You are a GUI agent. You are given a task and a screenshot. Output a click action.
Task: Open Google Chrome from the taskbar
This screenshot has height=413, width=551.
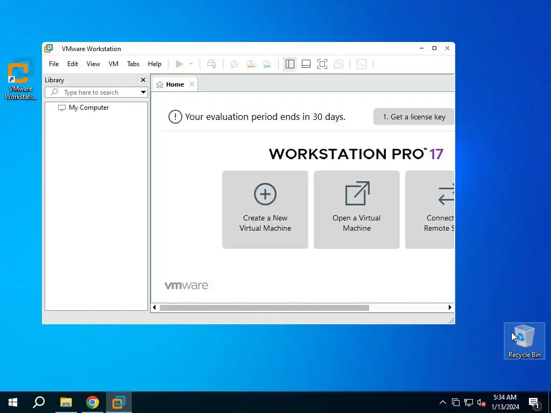coord(93,402)
